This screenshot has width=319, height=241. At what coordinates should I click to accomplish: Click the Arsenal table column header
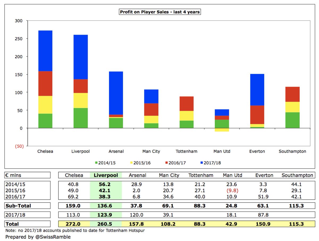point(138,175)
